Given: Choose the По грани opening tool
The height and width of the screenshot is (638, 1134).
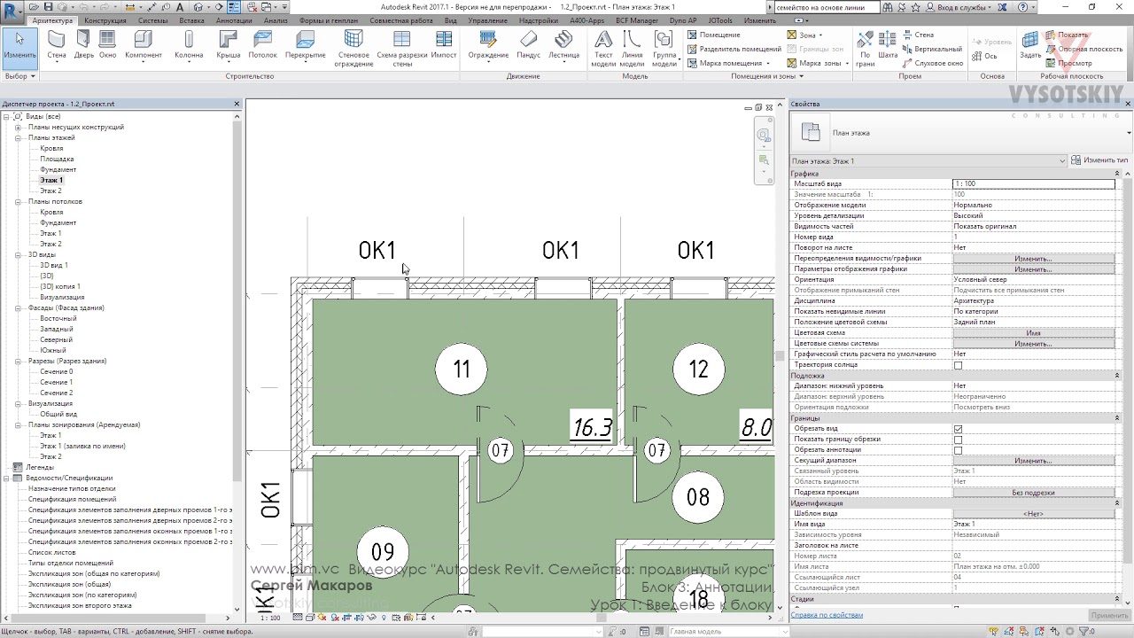Looking at the screenshot, I should (x=865, y=49).
